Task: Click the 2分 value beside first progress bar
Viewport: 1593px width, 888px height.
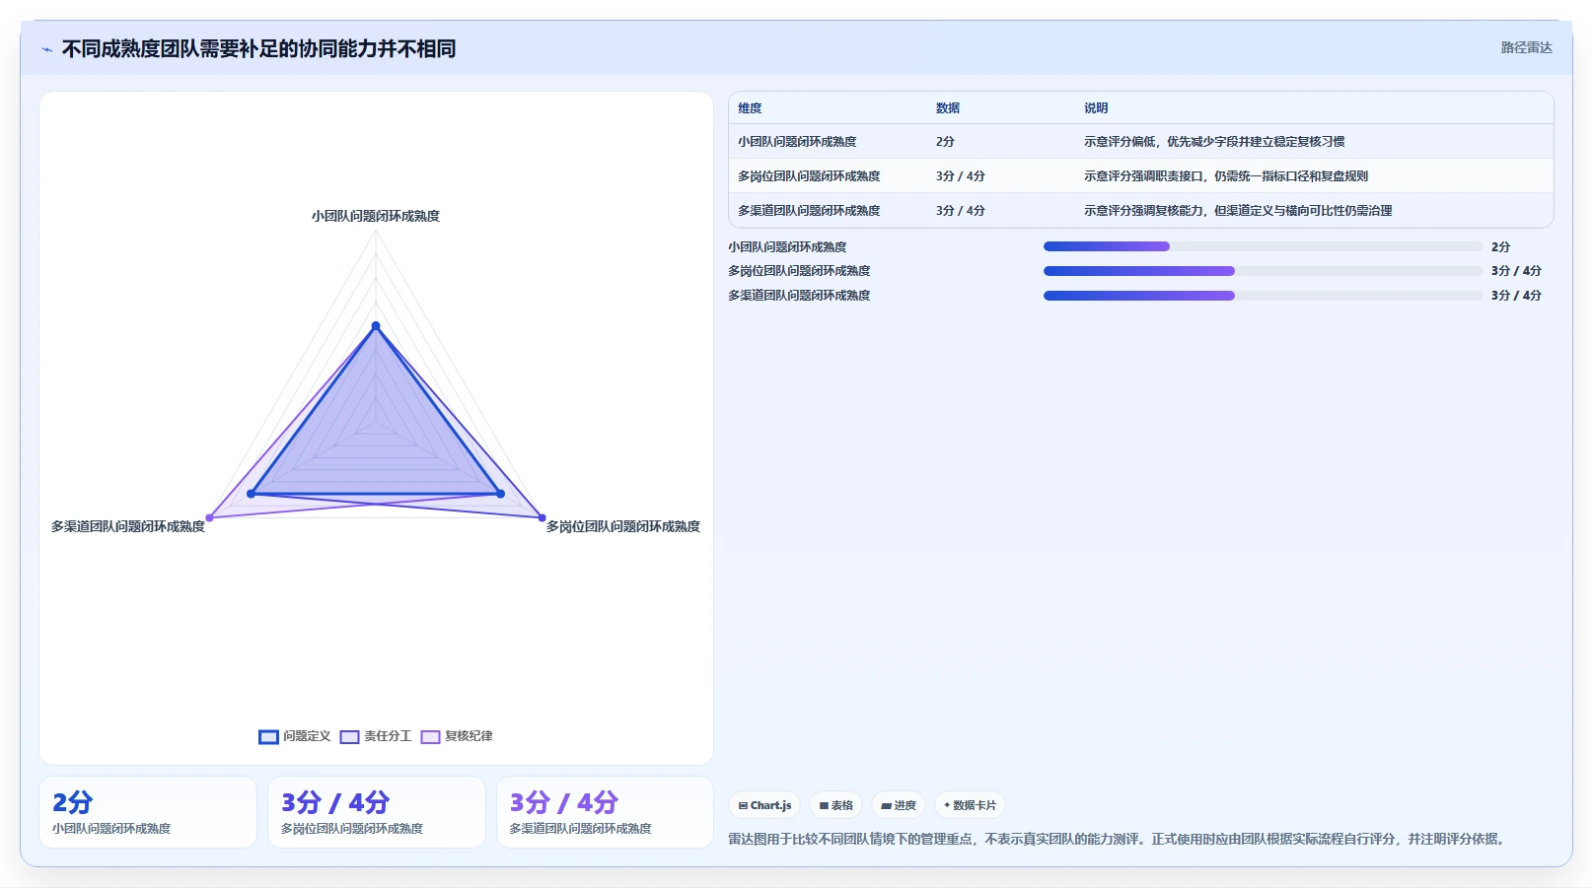Action: coord(1500,246)
